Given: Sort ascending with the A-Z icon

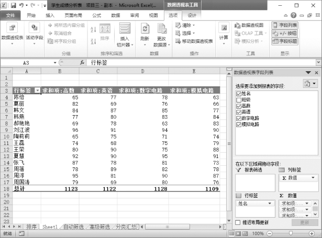Looking at the screenshot, I should 93,29.
